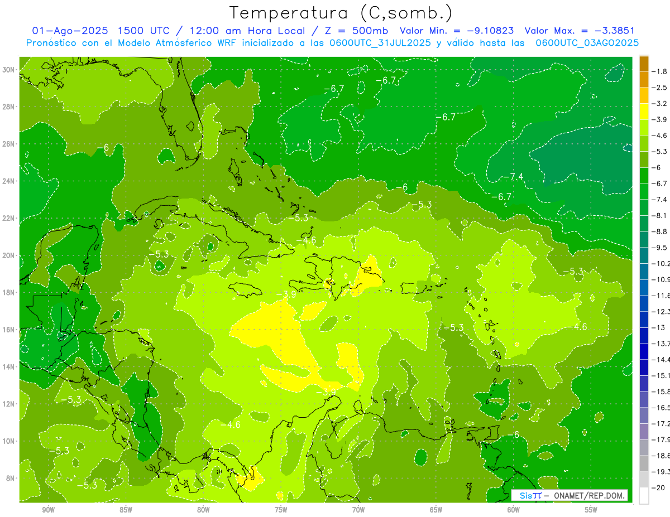Screen dimensions: 670x517
Task: Click the '14N' latitude axis label
Action: (x=9, y=366)
